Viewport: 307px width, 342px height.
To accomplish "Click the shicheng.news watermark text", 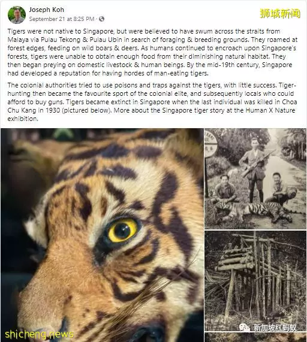I will tap(39, 334).
